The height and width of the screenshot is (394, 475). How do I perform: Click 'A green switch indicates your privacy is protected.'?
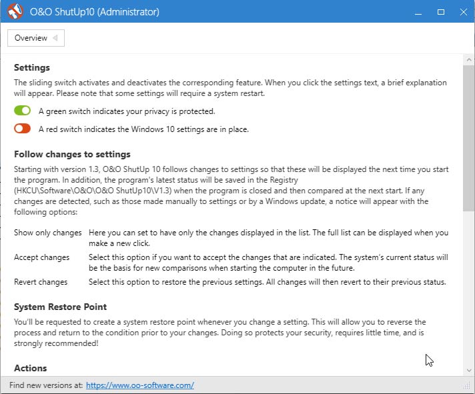pyautogui.click(x=127, y=111)
